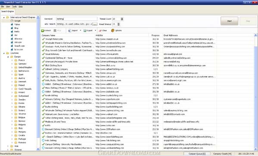Viewport: 258px width, 156px height.
Task: Sort by Progress column header
Action: point(155,35)
